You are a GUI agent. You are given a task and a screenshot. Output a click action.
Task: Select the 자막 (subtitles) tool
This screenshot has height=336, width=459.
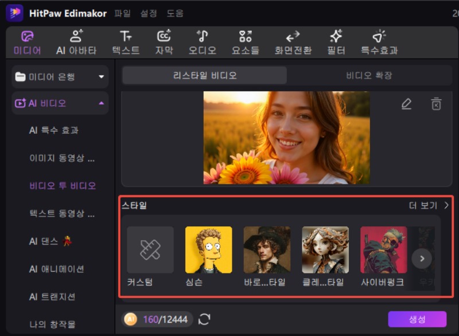(164, 42)
